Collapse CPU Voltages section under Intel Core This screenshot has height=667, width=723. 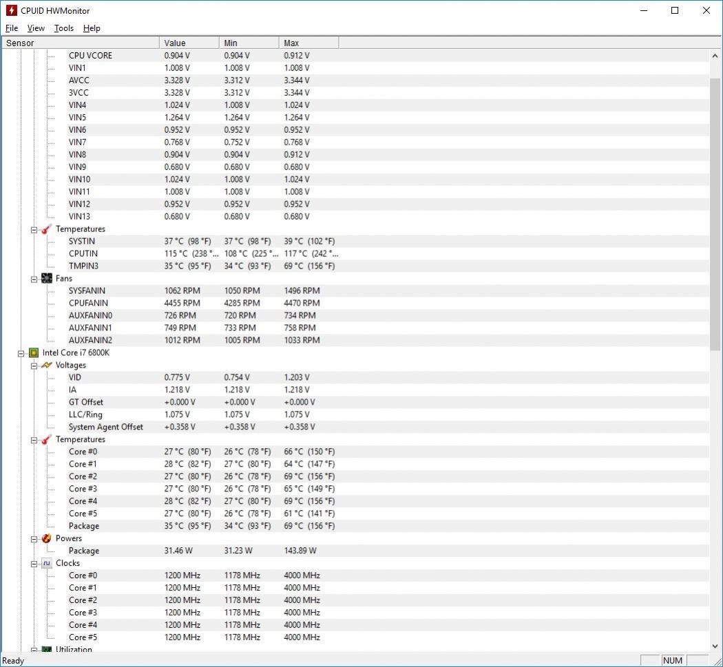click(x=34, y=366)
